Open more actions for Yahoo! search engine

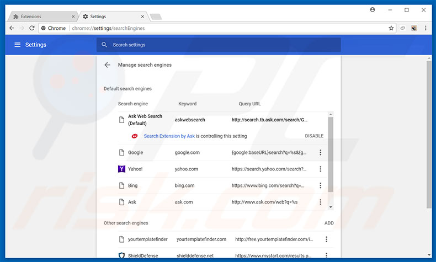(x=320, y=169)
